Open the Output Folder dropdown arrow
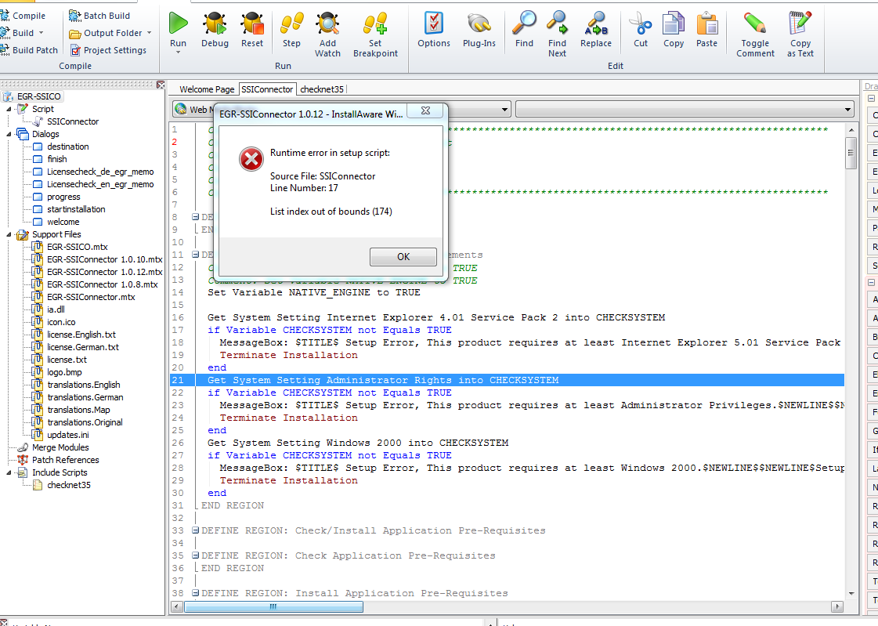This screenshot has height=626, width=878. pyautogui.click(x=150, y=33)
